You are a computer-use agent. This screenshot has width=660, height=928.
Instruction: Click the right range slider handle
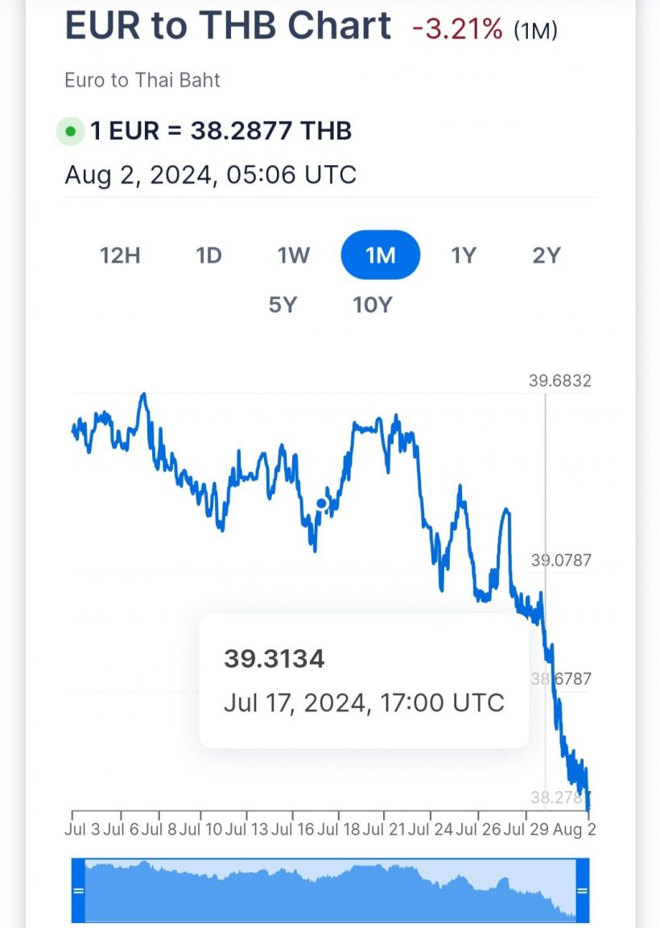pyautogui.click(x=583, y=890)
